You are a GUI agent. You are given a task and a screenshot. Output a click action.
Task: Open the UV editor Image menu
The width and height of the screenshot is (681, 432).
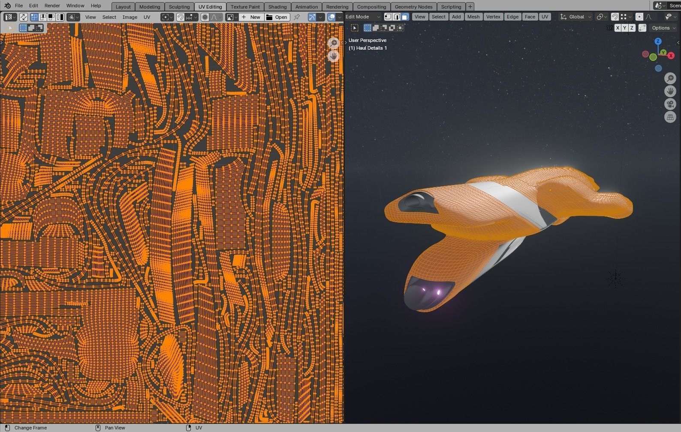click(x=130, y=17)
